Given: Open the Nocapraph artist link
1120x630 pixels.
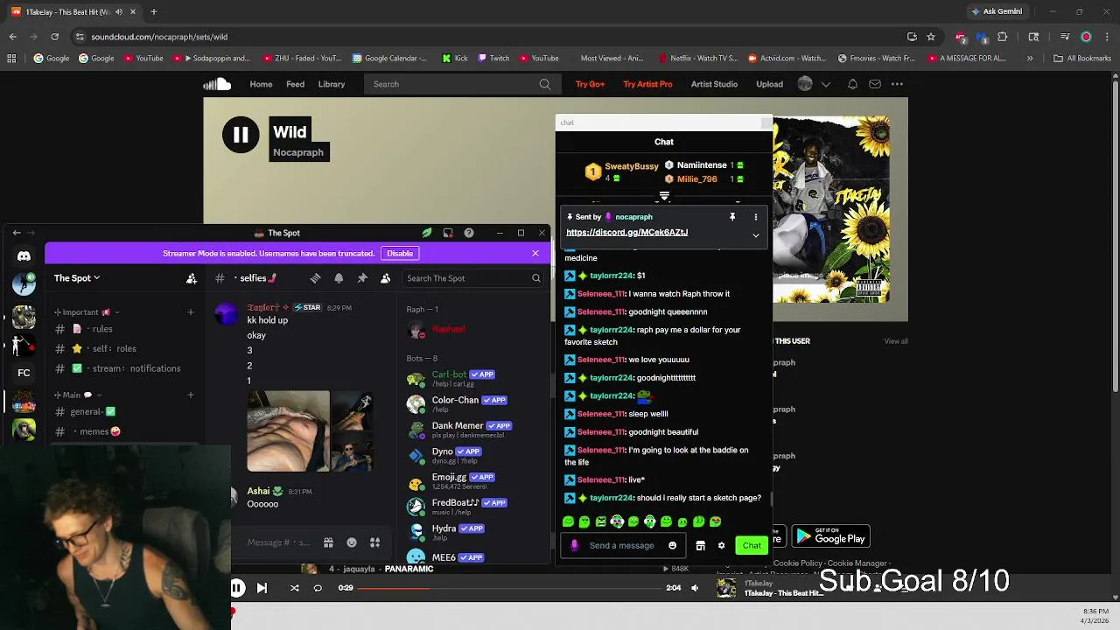Looking at the screenshot, I should [x=298, y=152].
